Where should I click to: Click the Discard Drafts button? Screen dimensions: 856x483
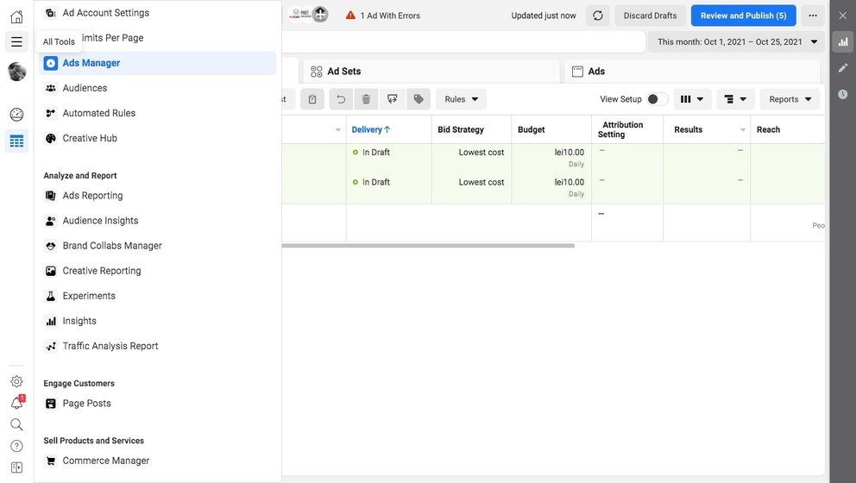(x=651, y=16)
